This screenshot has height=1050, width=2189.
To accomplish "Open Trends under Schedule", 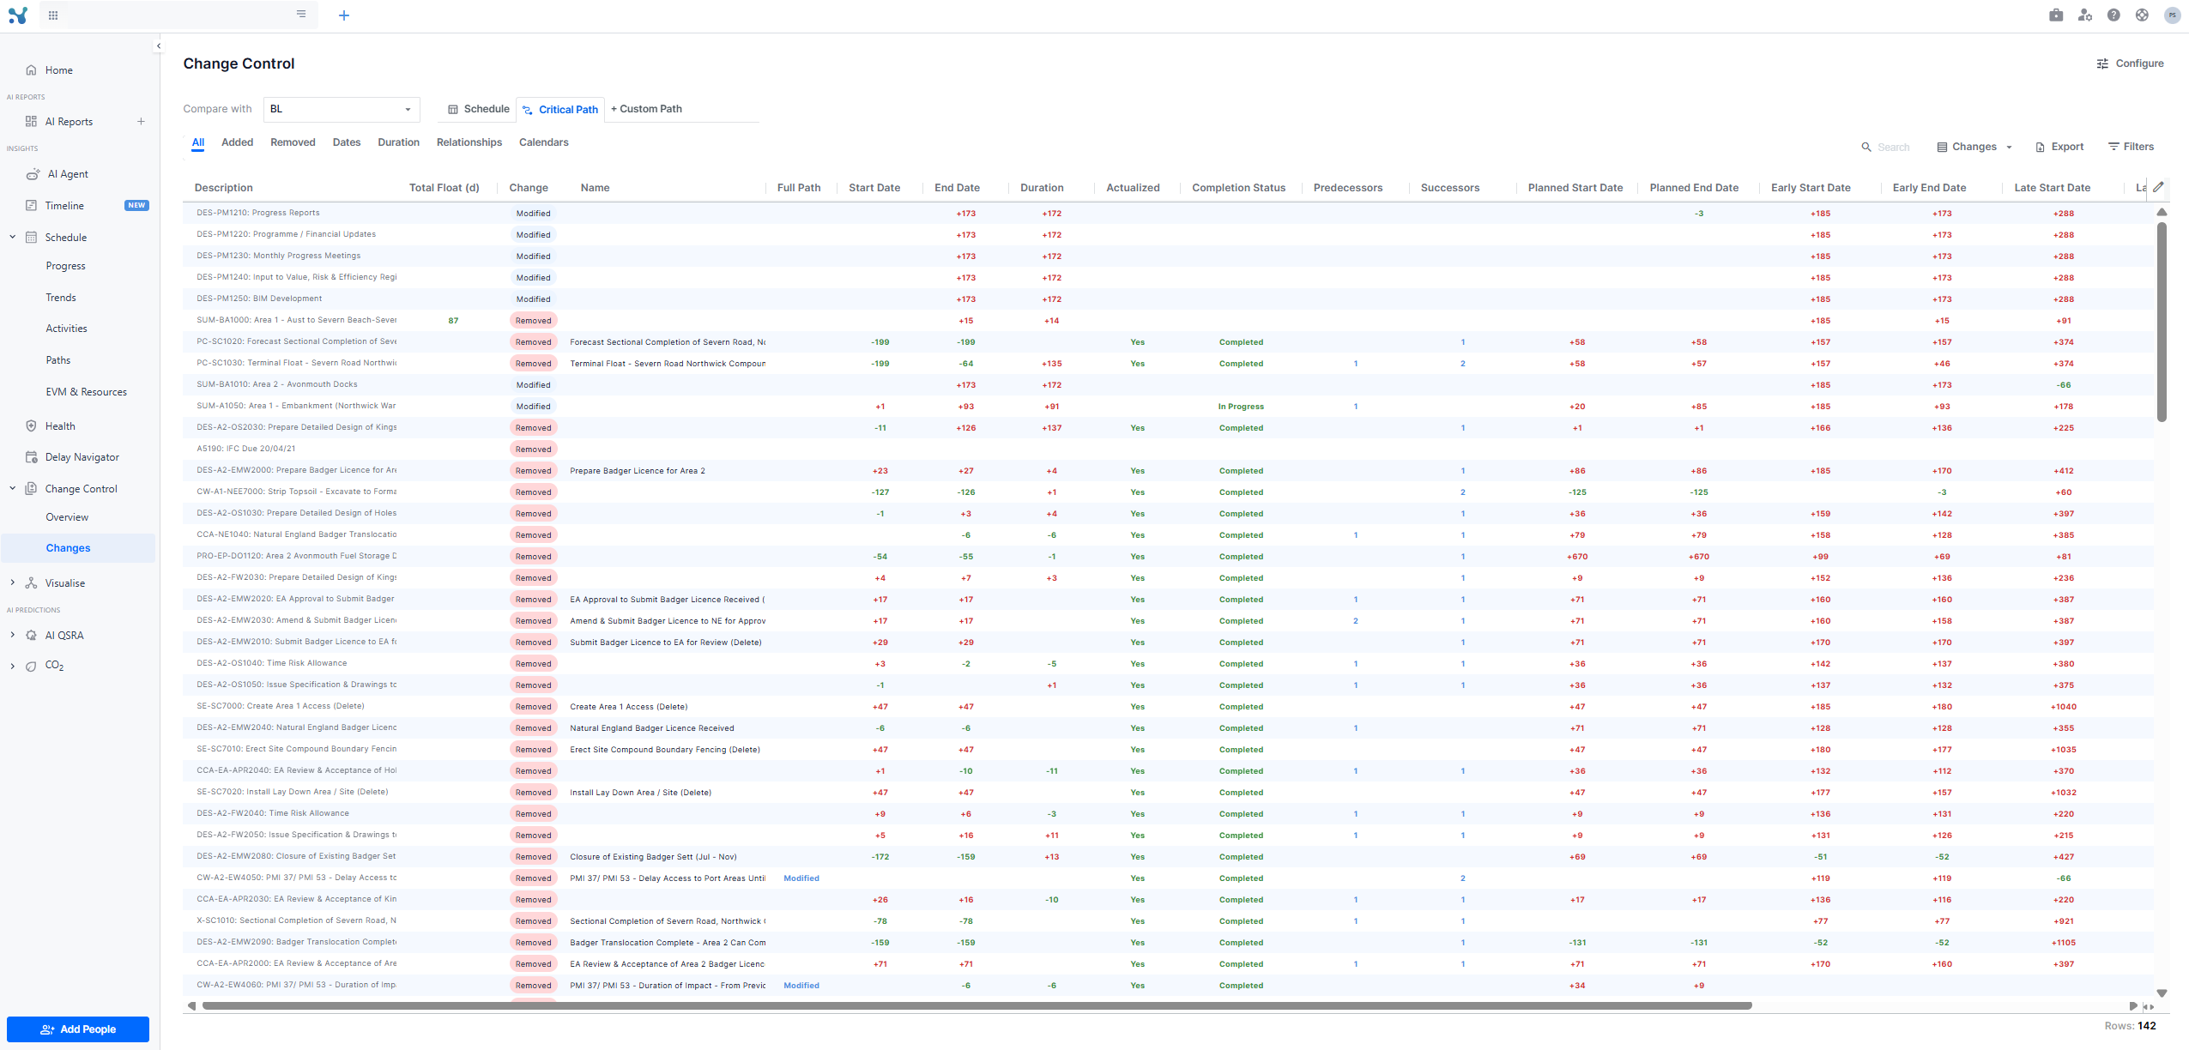I will point(61,298).
